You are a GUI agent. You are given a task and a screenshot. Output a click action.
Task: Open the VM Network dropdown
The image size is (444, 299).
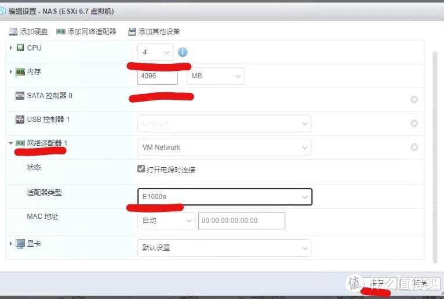224,147
